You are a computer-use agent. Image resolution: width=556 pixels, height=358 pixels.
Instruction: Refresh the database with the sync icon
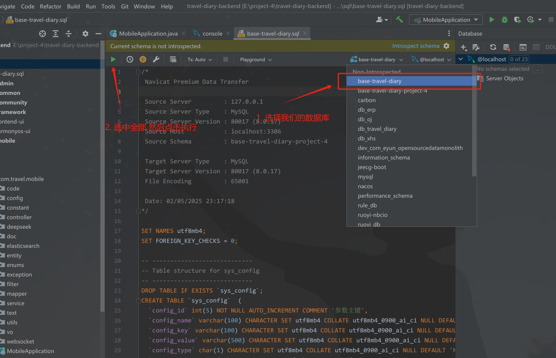pyautogui.click(x=493, y=47)
